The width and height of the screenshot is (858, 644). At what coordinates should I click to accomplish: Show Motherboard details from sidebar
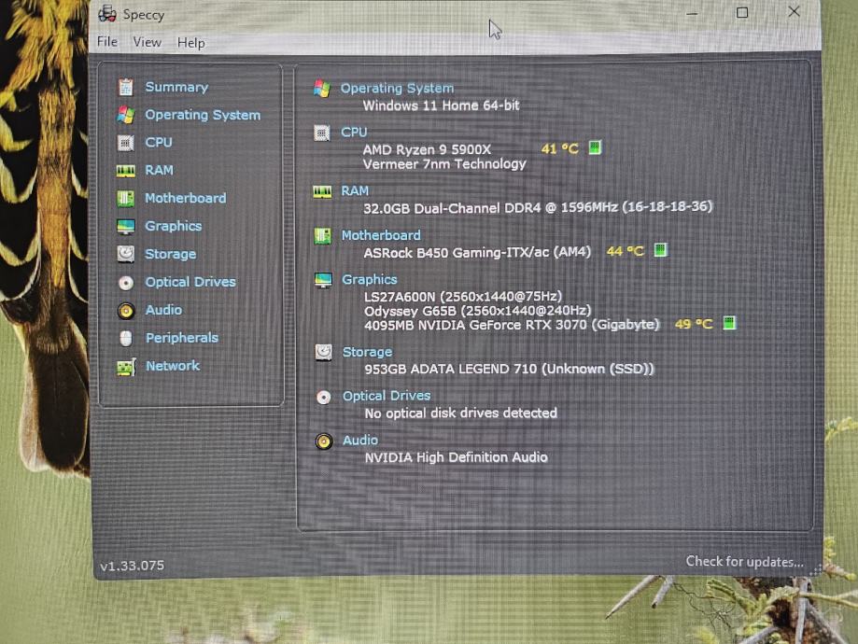tap(186, 198)
